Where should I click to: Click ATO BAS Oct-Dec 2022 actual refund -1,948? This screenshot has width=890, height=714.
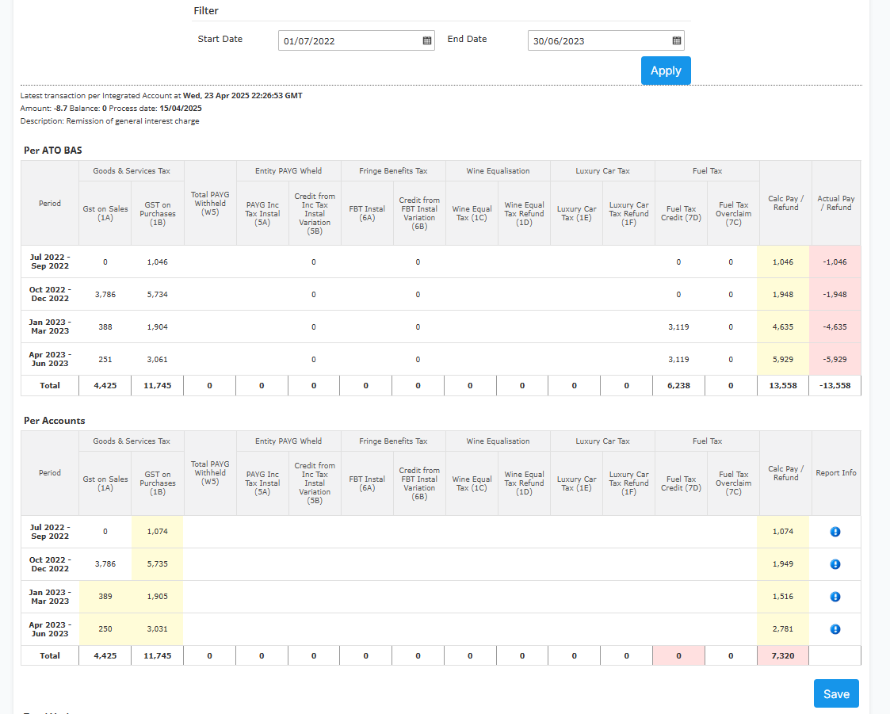835,295
